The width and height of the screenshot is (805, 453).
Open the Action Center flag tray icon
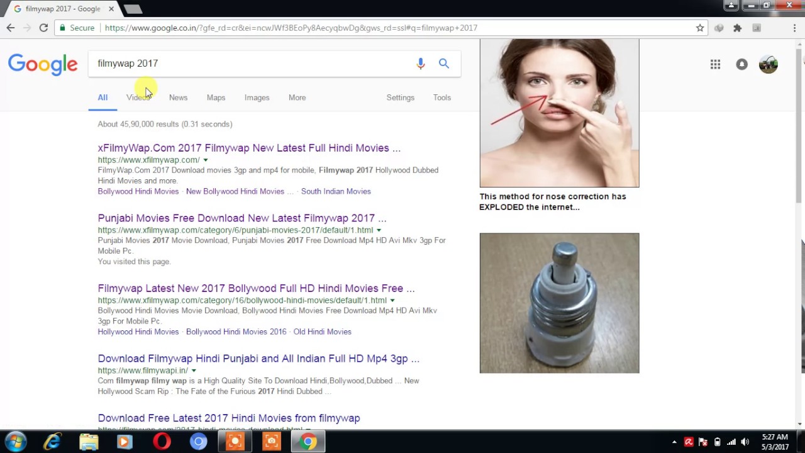click(703, 442)
